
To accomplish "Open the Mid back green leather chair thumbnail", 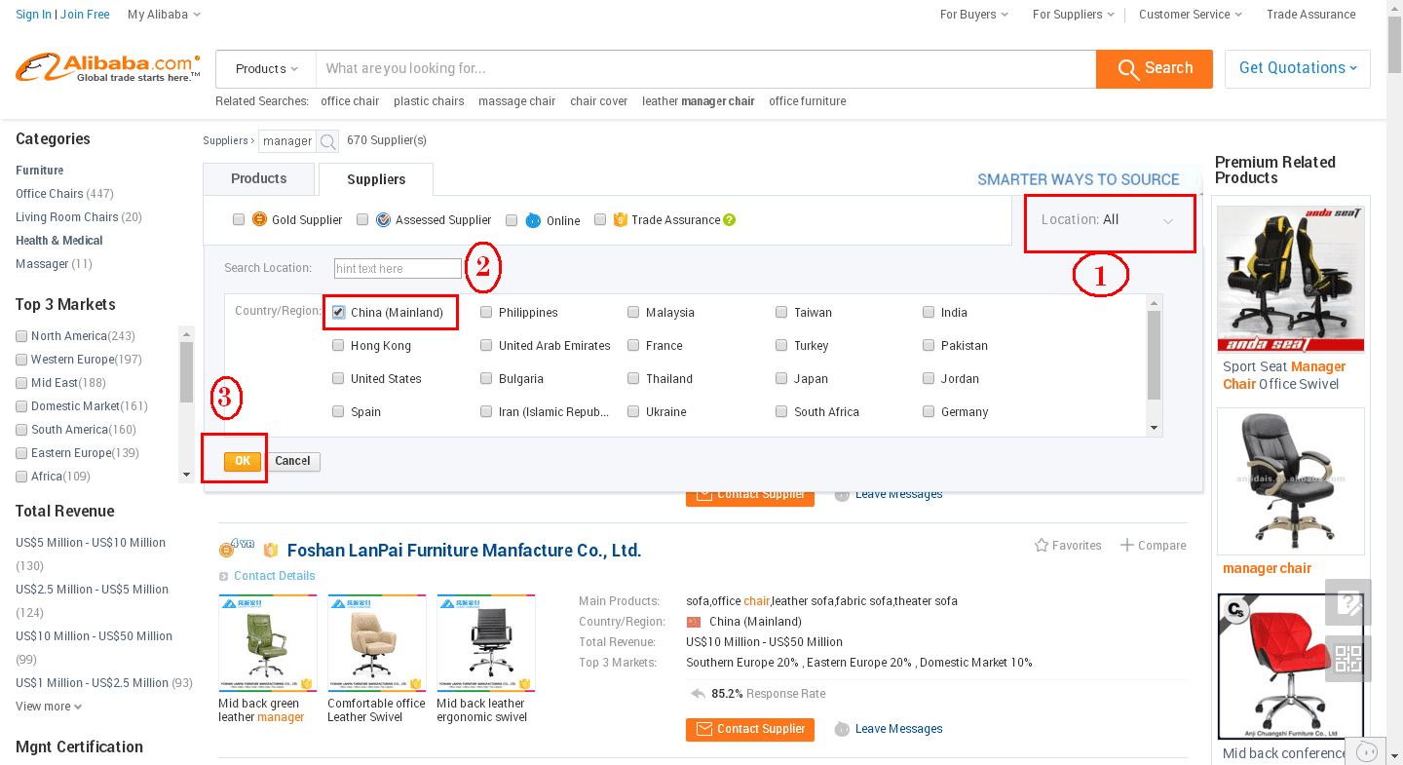I will [x=268, y=643].
